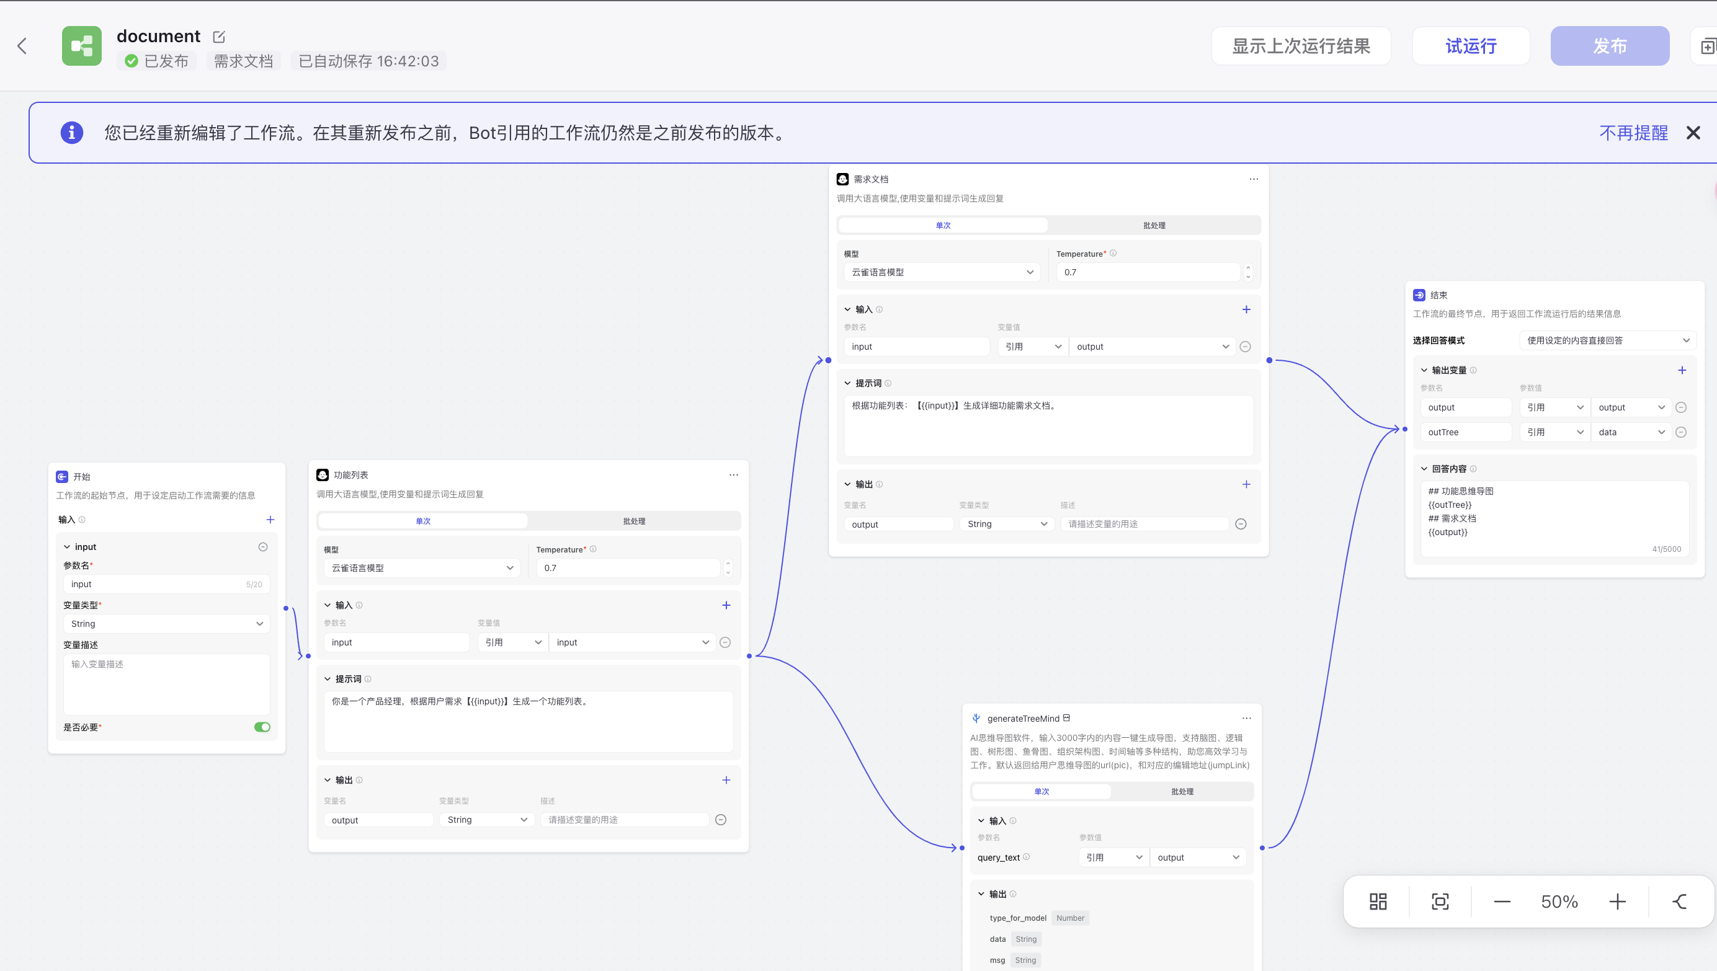Click auto-layout grid icon in toolbar

1378,902
